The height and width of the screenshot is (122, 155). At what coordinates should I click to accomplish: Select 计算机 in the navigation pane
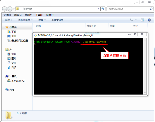click(x=13, y=76)
